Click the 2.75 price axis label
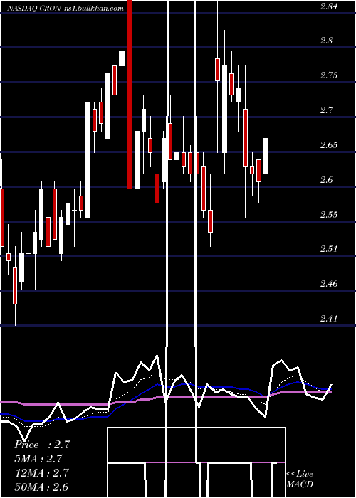Viewport: 356px width, 498px height. click(x=329, y=75)
